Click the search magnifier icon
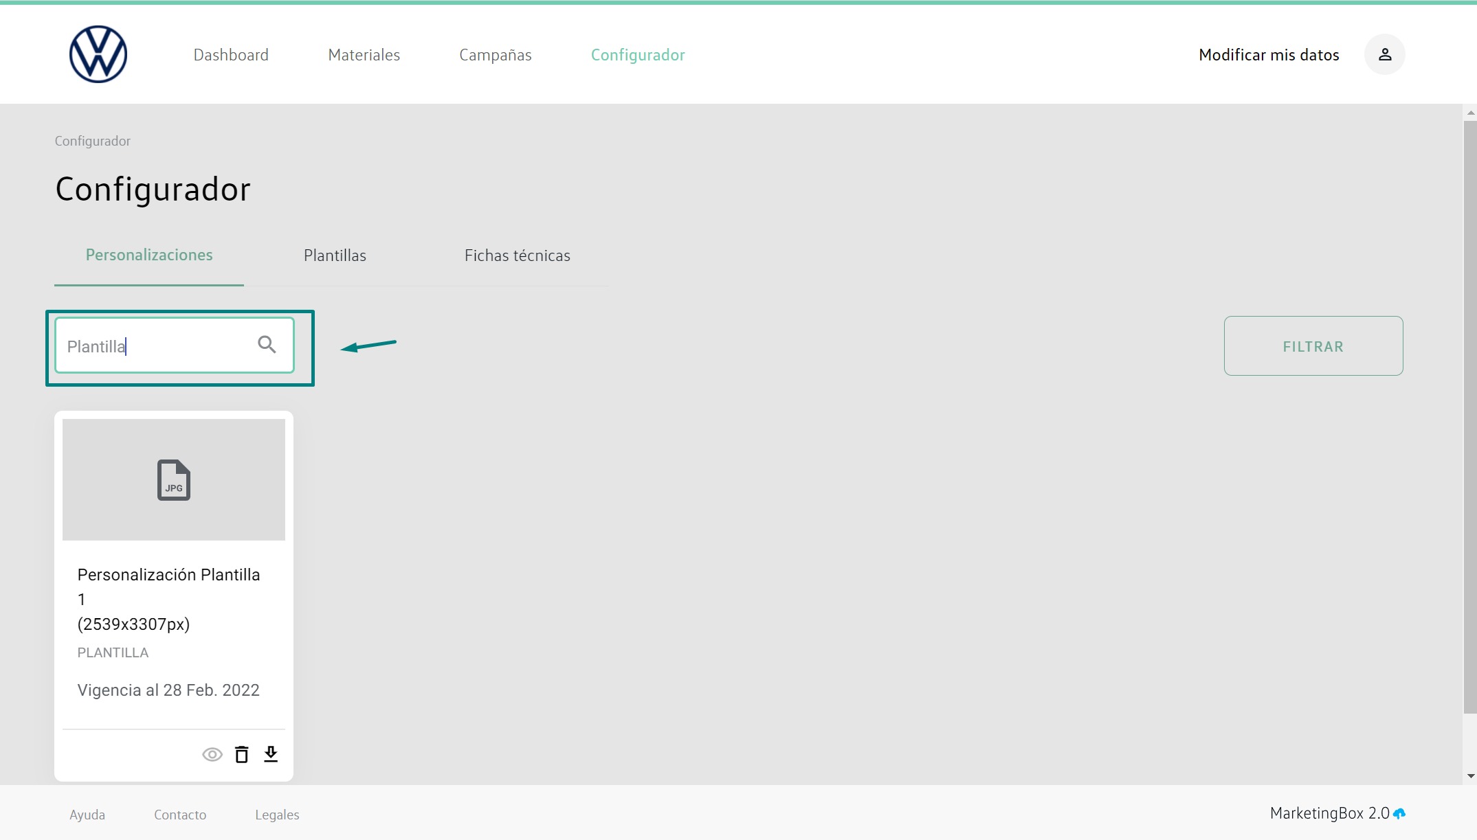The height and width of the screenshot is (840, 1477). (x=267, y=344)
